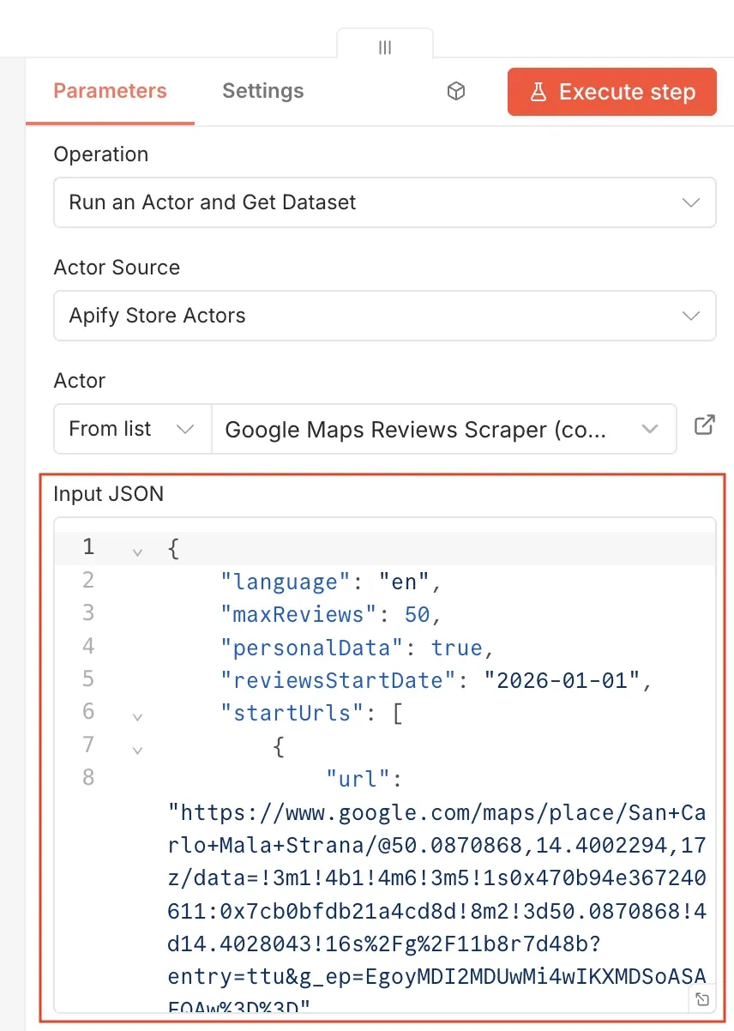Image resolution: width=734 pixels, height=1031 pixels.
Task: Click the Input JSON label
Action: point(108,494)
